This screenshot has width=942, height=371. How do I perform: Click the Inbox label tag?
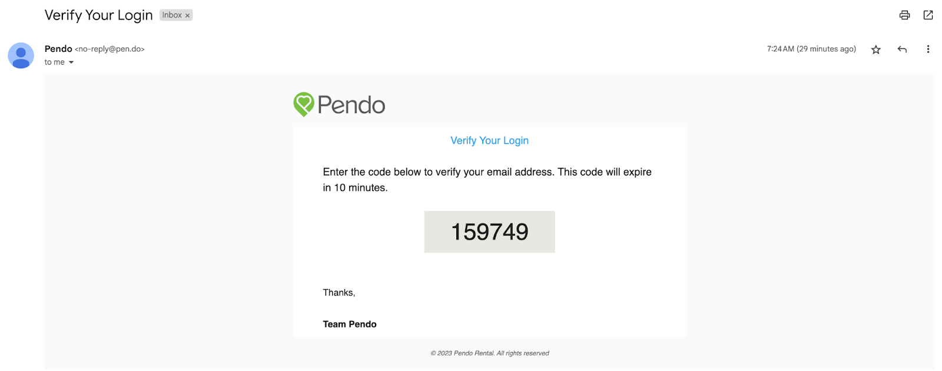[x=171, y=15]
